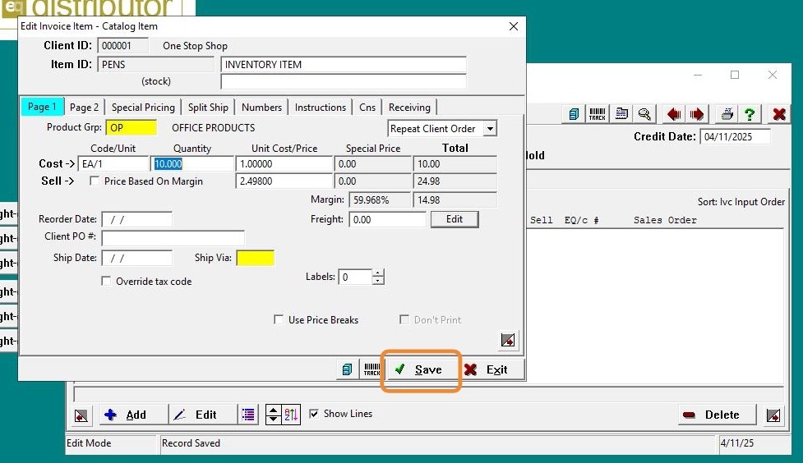Click the Save button
This screenshot has width=803, height=463.
pyautogui.click(x=421, y=369)
